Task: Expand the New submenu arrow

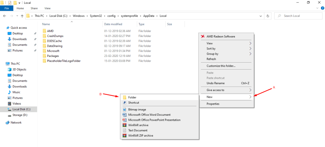Action: tap(250, 97)
